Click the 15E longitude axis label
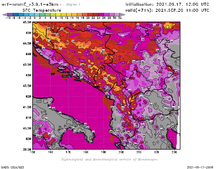 point(33,152)
